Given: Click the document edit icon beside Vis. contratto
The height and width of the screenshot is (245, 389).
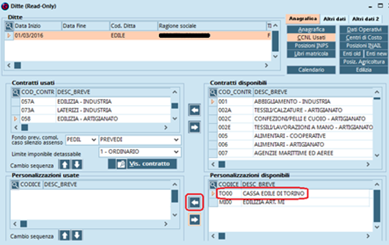Looking at the screenshot, I should pyautogui.click(x=121, y=164).
